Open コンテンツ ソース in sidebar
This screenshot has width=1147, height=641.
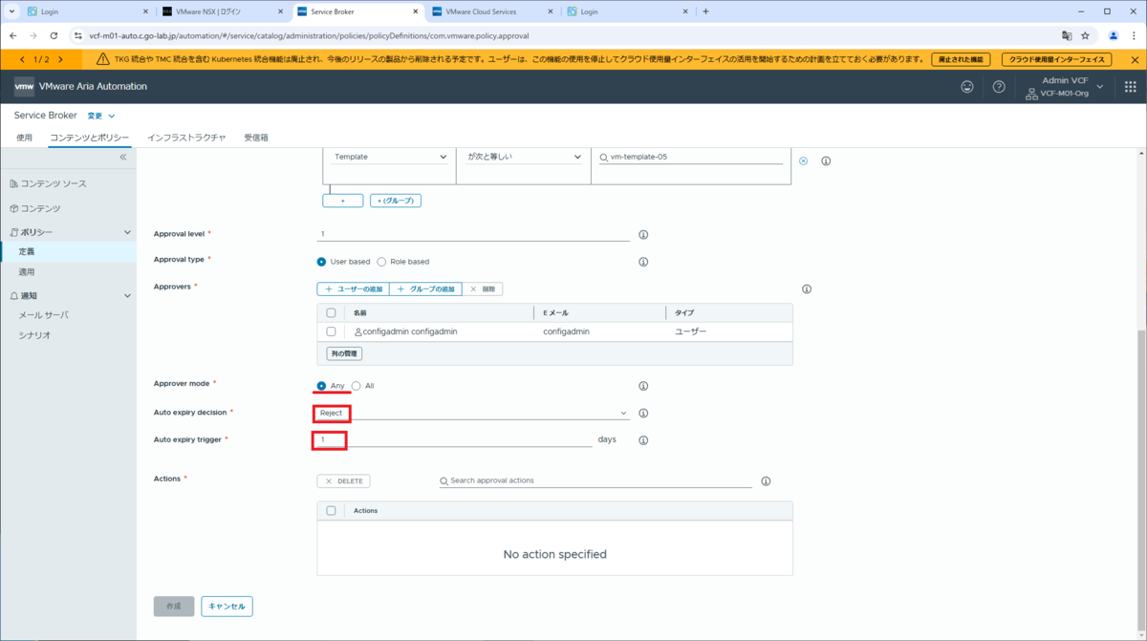pos(54,183)
